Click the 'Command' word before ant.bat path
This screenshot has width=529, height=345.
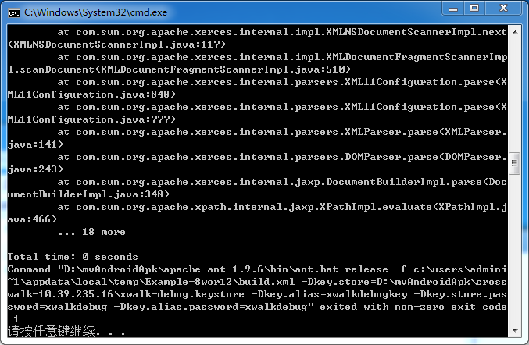coord(30,269)
